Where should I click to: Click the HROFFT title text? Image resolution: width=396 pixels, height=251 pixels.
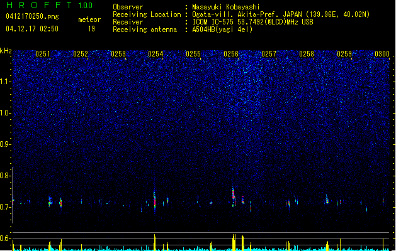click(39, 5)
